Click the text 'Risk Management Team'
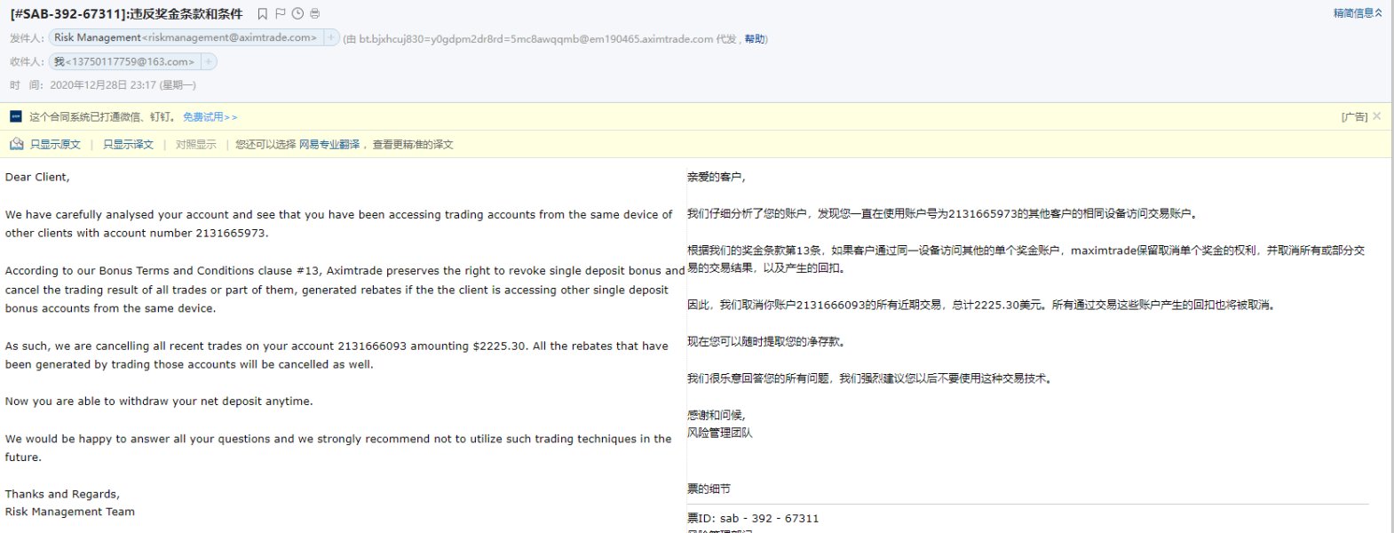 click(x=70, y=512)
